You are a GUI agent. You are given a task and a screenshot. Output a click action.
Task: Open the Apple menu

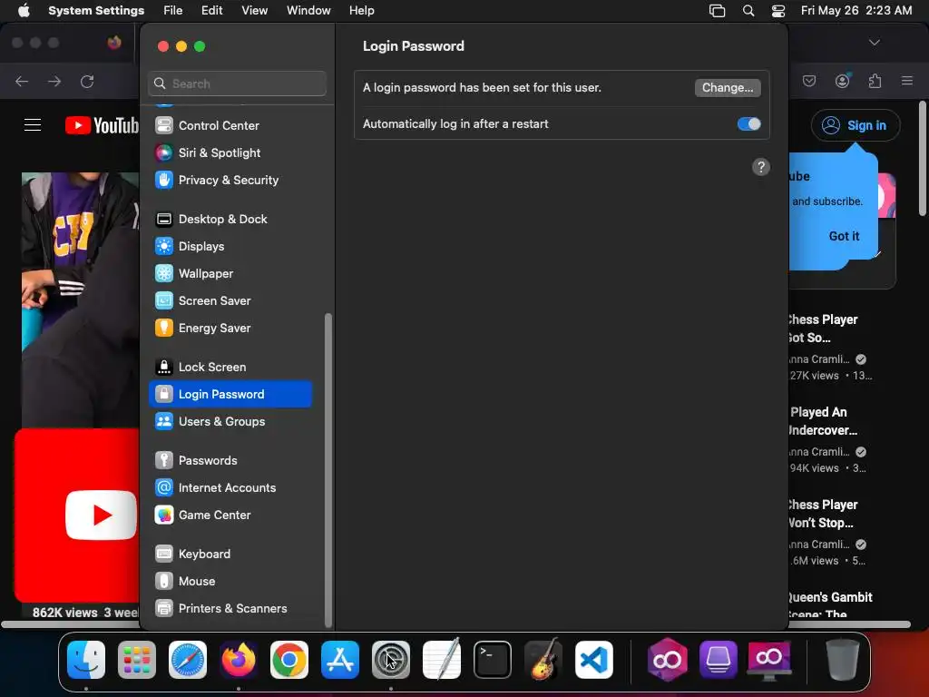coord(24,11)
